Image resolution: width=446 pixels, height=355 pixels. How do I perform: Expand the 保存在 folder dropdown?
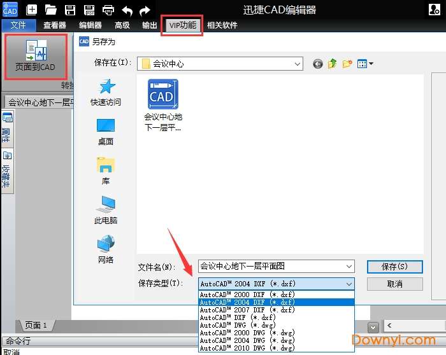click(x=298, y=64)
